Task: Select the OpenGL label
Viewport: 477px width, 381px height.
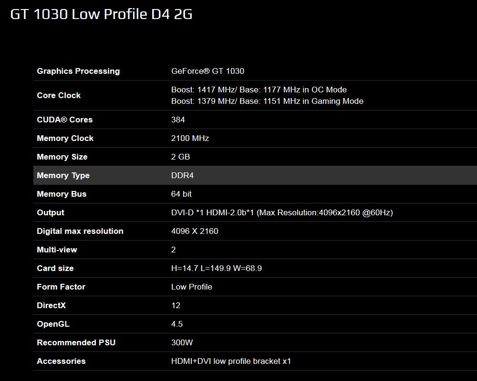Action: click(x=53, y=324)
